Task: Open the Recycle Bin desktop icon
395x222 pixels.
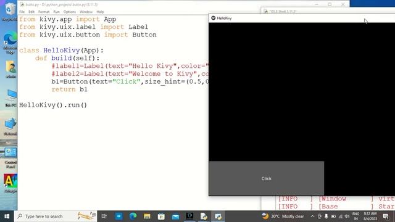Action: point(10,11)
